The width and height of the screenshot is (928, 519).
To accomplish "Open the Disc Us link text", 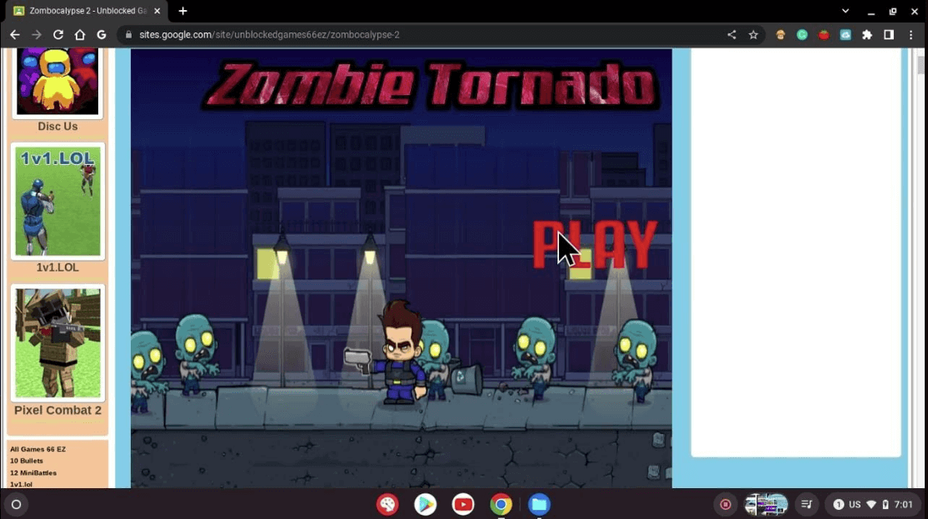I will point(57,126).
